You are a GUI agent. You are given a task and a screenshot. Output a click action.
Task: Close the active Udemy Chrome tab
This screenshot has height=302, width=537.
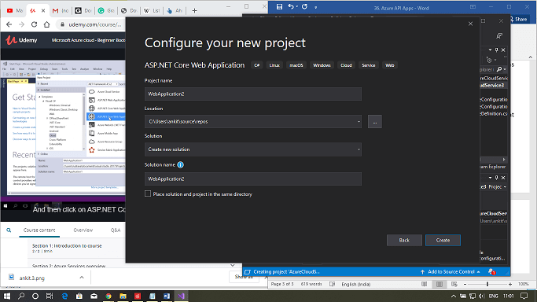click(43, 10)
